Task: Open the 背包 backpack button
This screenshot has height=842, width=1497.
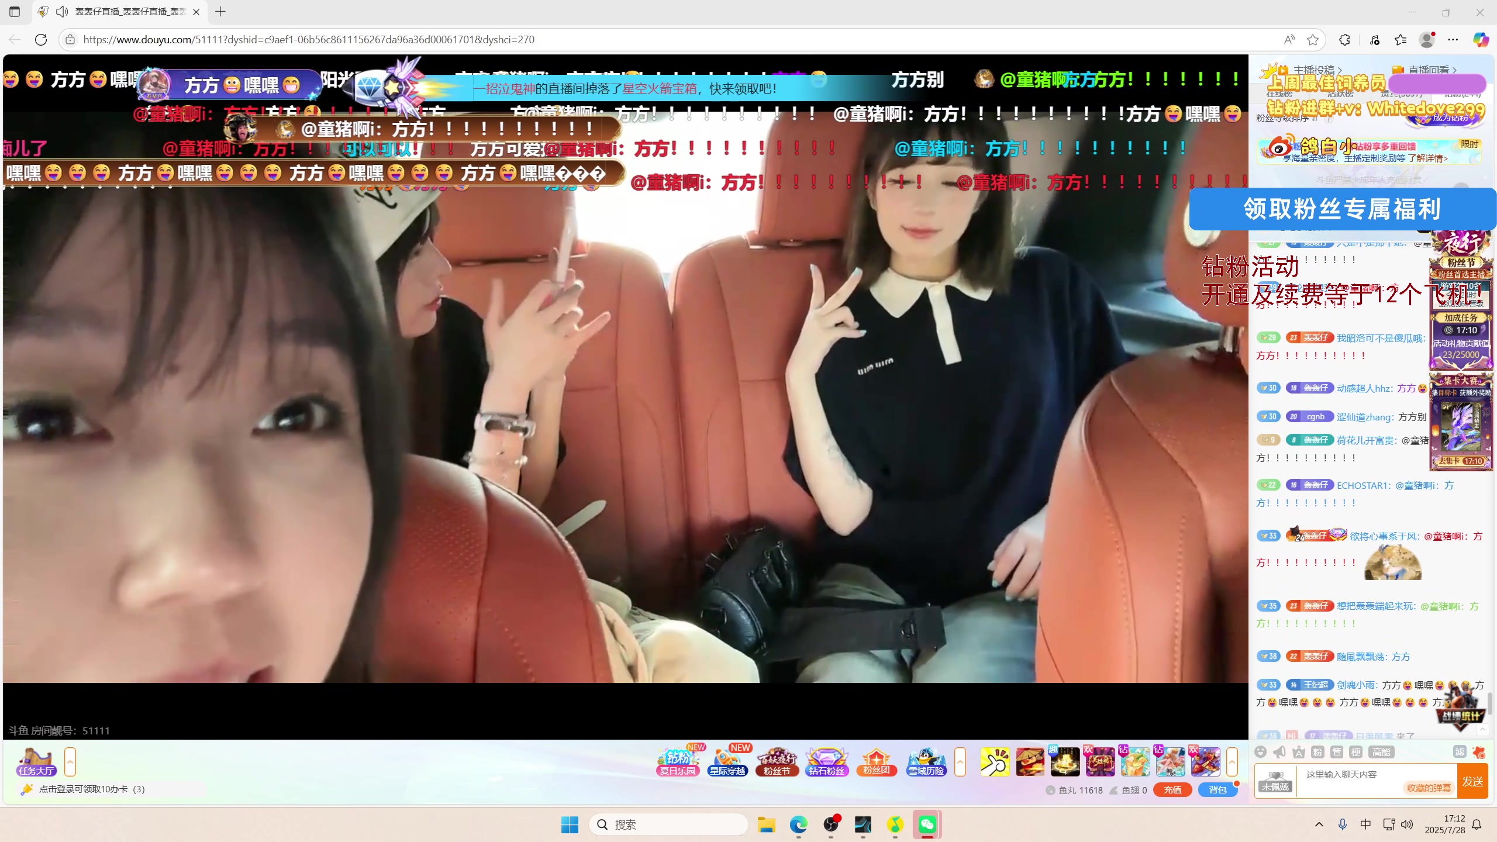Action: pos(1218,790)
